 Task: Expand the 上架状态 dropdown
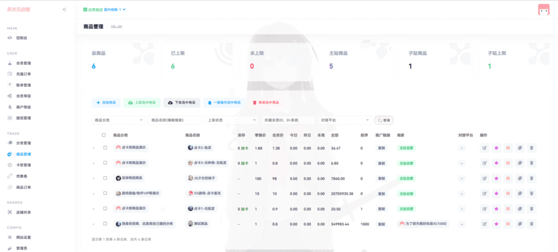click(x=232, y=120)
